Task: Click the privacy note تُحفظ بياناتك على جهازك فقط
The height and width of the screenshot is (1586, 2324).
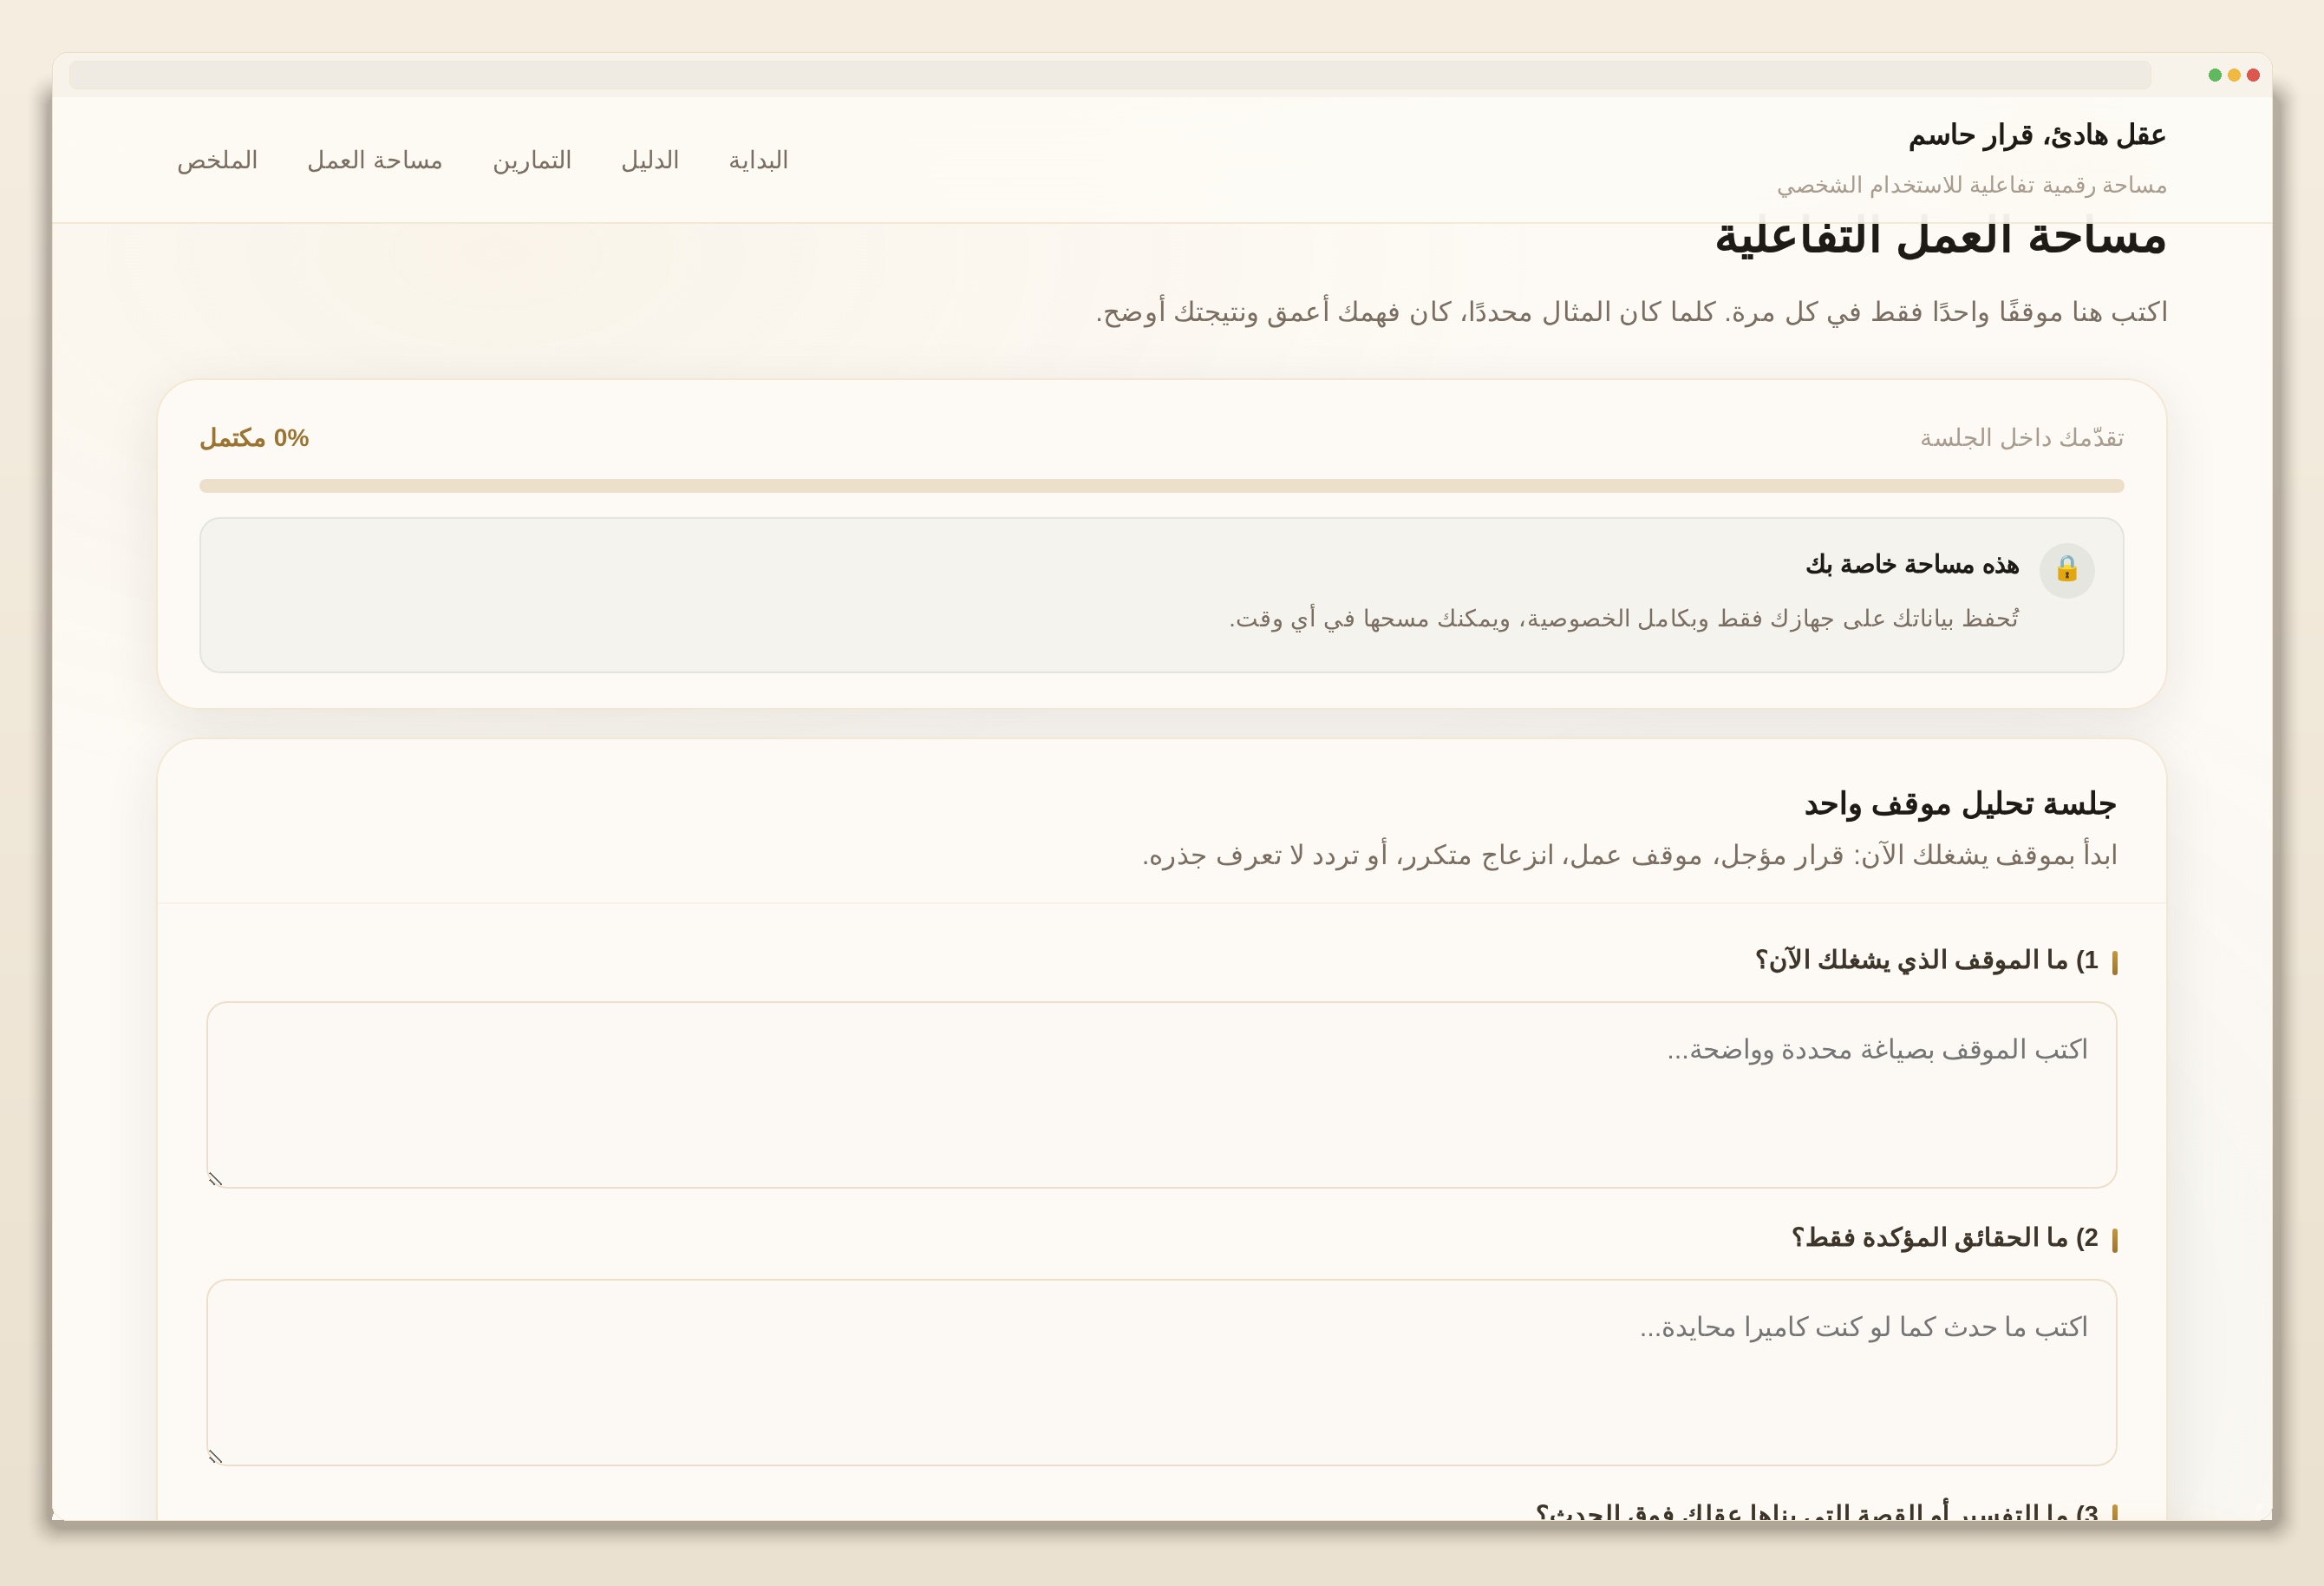Action: (1624, 619)
